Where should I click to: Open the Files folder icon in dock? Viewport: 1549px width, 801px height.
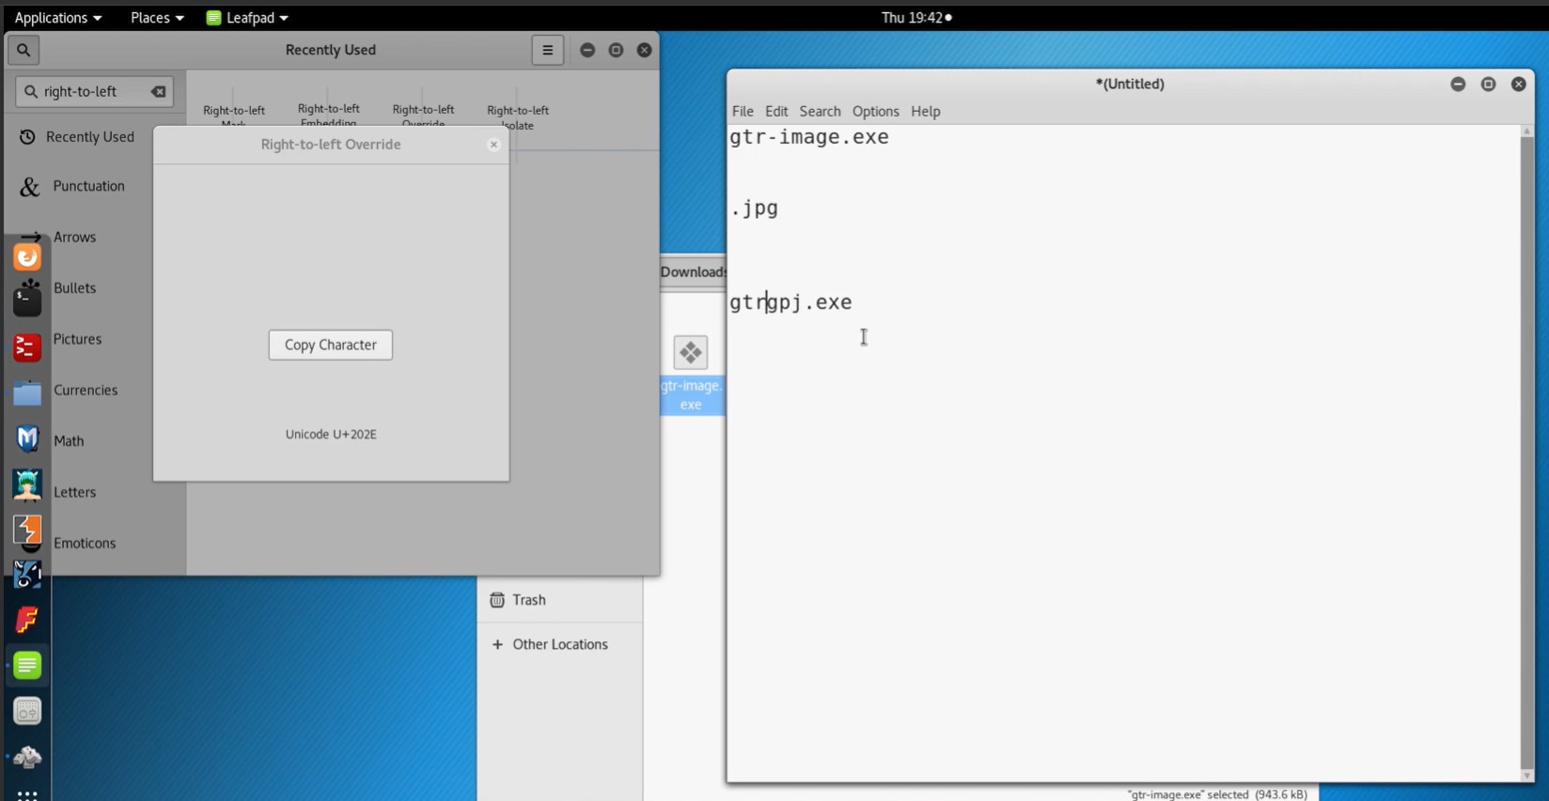(27, 393)
